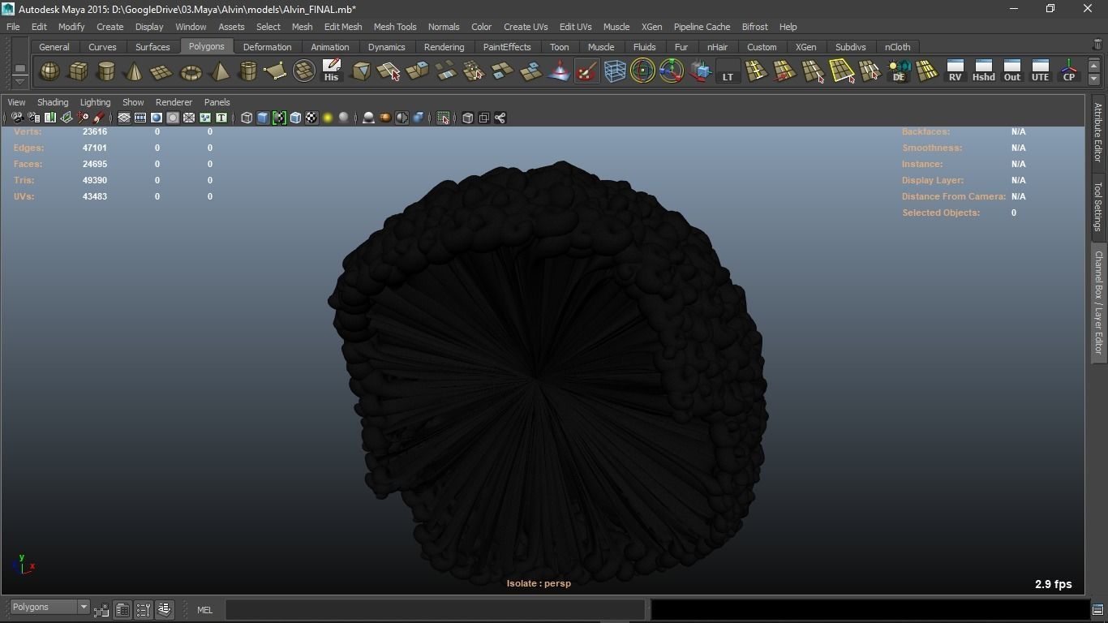Screen dimensions: 1108x623
Task: Open the RV render view shelf button
Action: 955,71
